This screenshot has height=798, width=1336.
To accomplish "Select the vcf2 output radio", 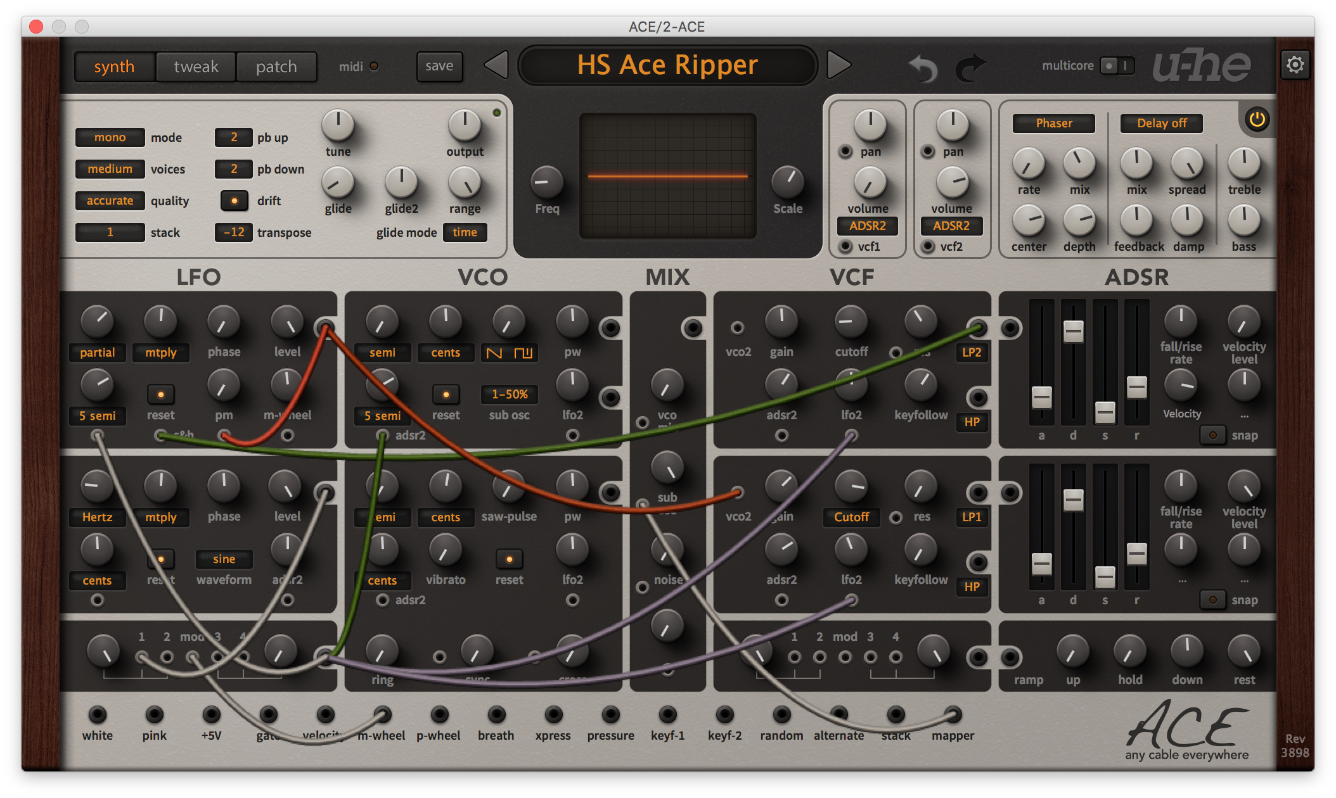I will pyautogui.click(x=928, y=246).
